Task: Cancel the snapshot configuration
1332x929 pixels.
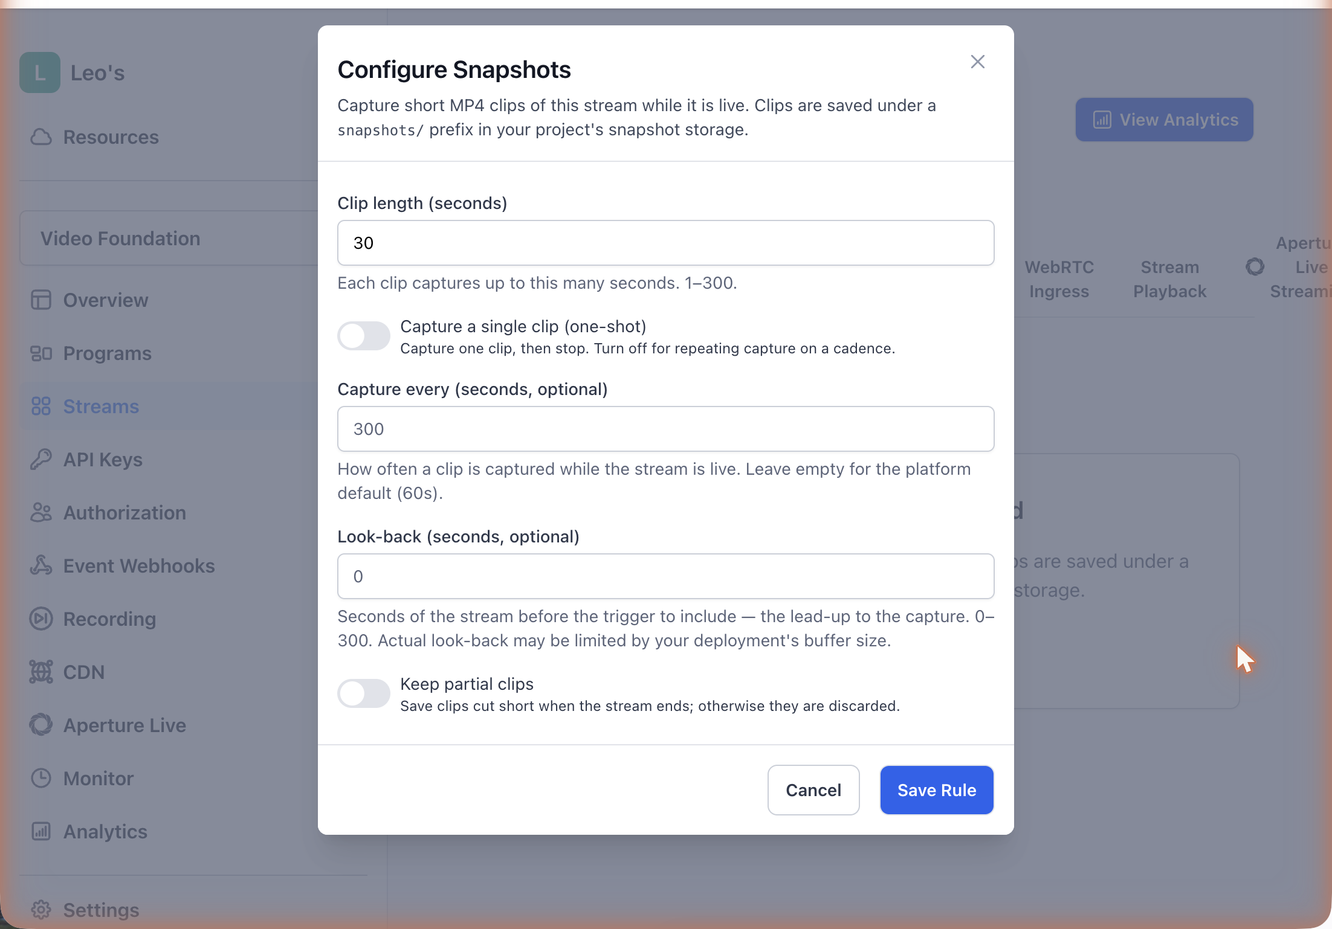Action: pyautogui.click(x=813, y=790)
